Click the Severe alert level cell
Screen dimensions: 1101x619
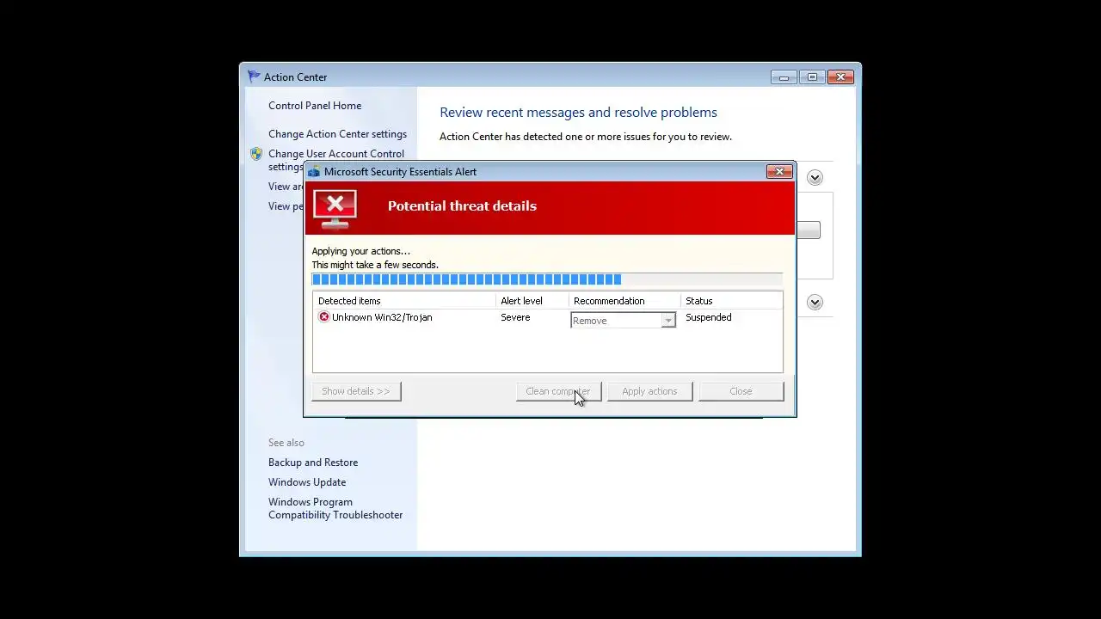[515, 317]
